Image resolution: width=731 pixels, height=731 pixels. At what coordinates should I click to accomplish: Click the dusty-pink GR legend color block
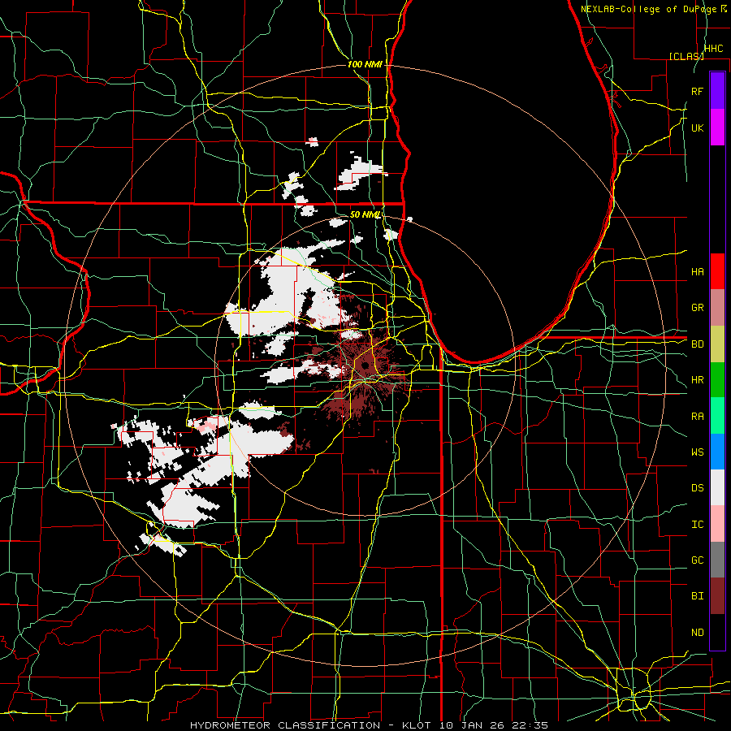point(717,308)
